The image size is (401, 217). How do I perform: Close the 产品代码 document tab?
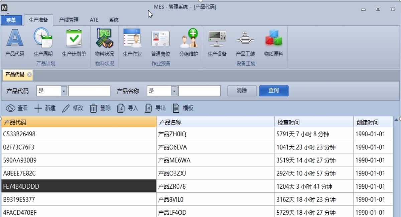coord(29,75)
